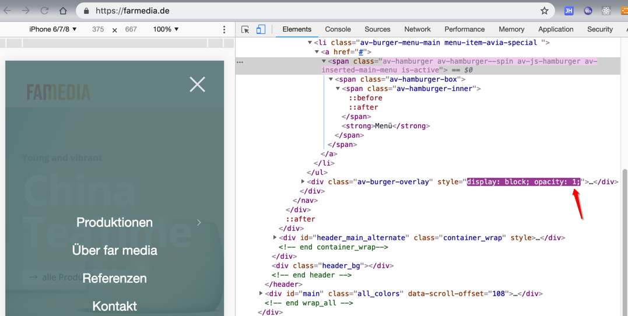Expand the header_main_alternate div node
Image resolution: width=628 pixels, height=316 pixels.
click(275, 238)
